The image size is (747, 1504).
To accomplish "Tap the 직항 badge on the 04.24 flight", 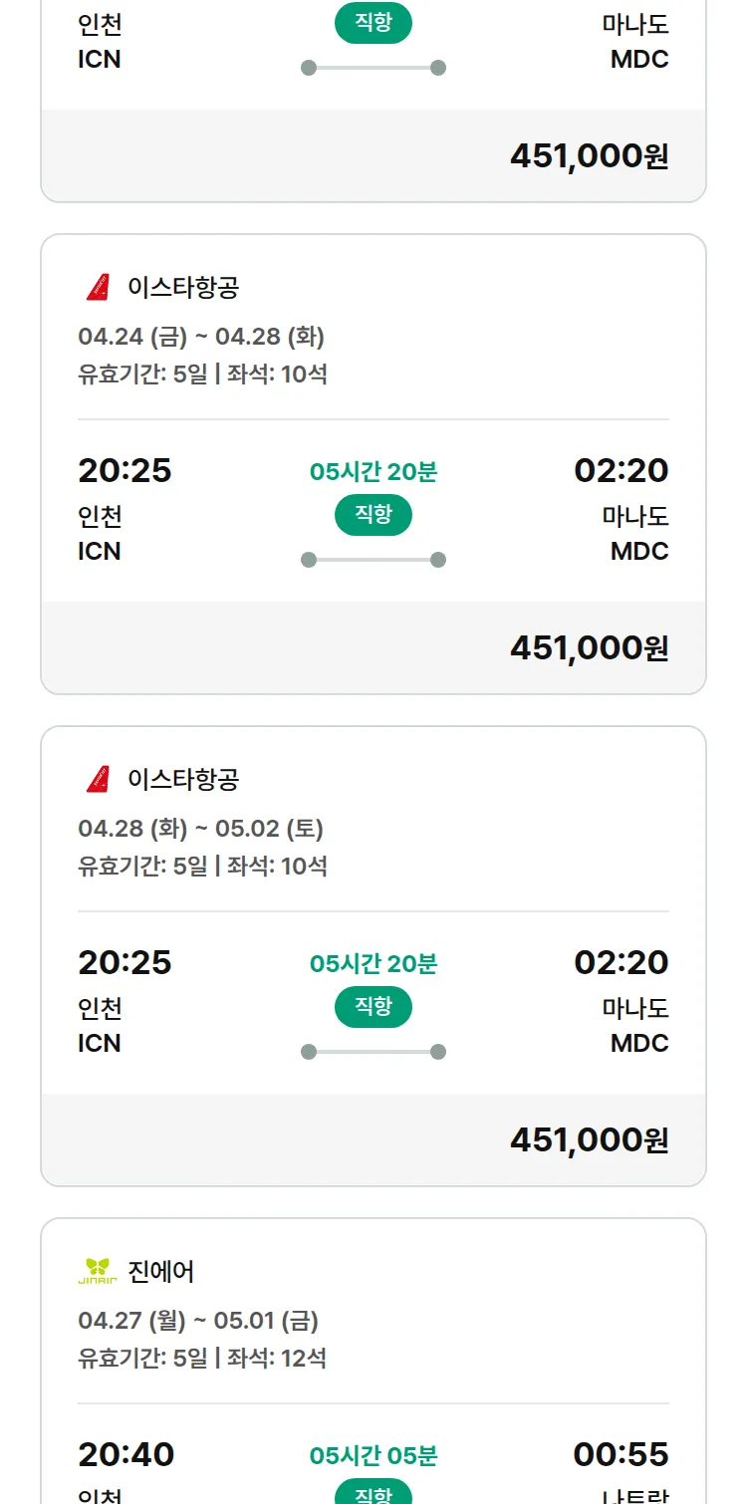I will [x=373, y=515].
